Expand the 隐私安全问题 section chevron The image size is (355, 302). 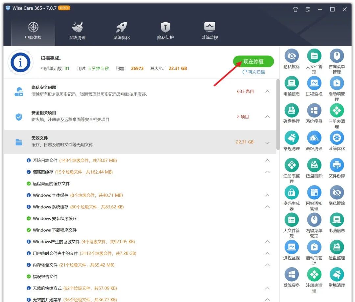[267, 91]
